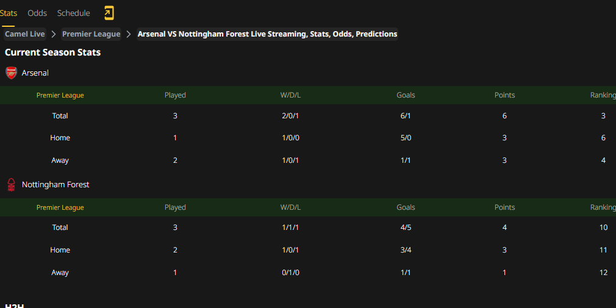
Task: Click Premier League header in Arsenal table
Action: coord(60,95)
